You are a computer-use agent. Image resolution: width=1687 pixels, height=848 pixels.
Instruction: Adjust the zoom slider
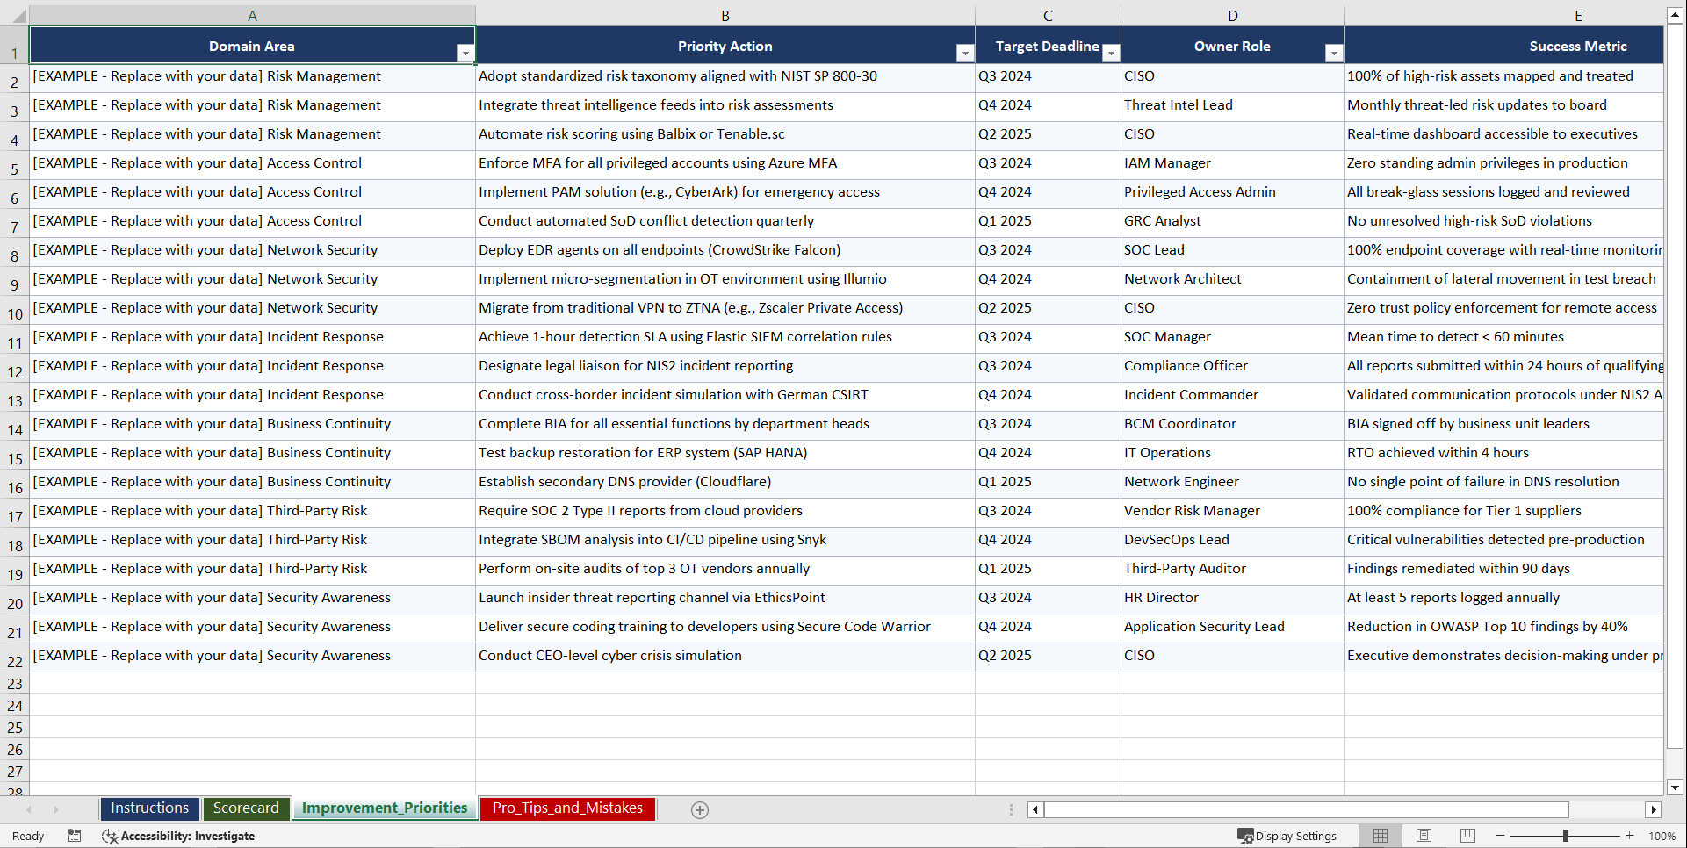(1566, 836)
